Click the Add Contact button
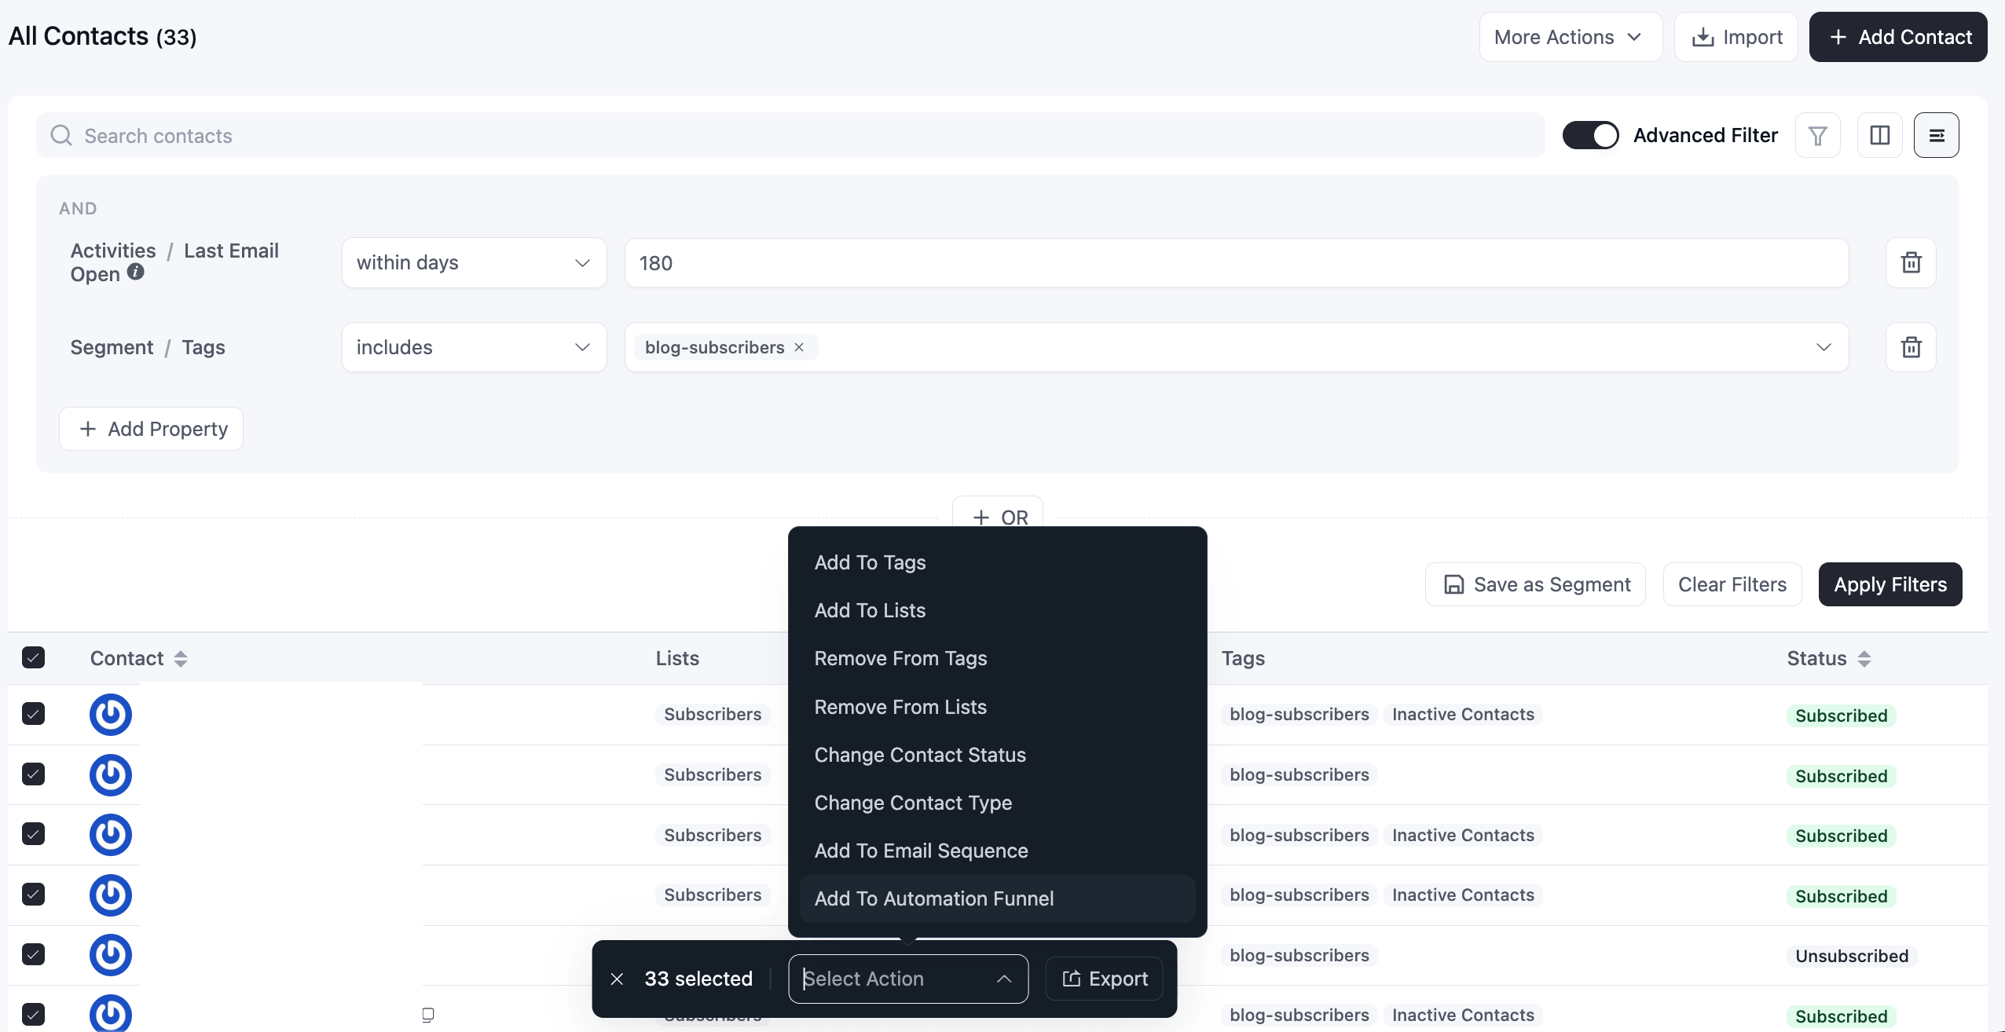The height and width of the screenshot is (1032, 2005). pos(1898,37)
